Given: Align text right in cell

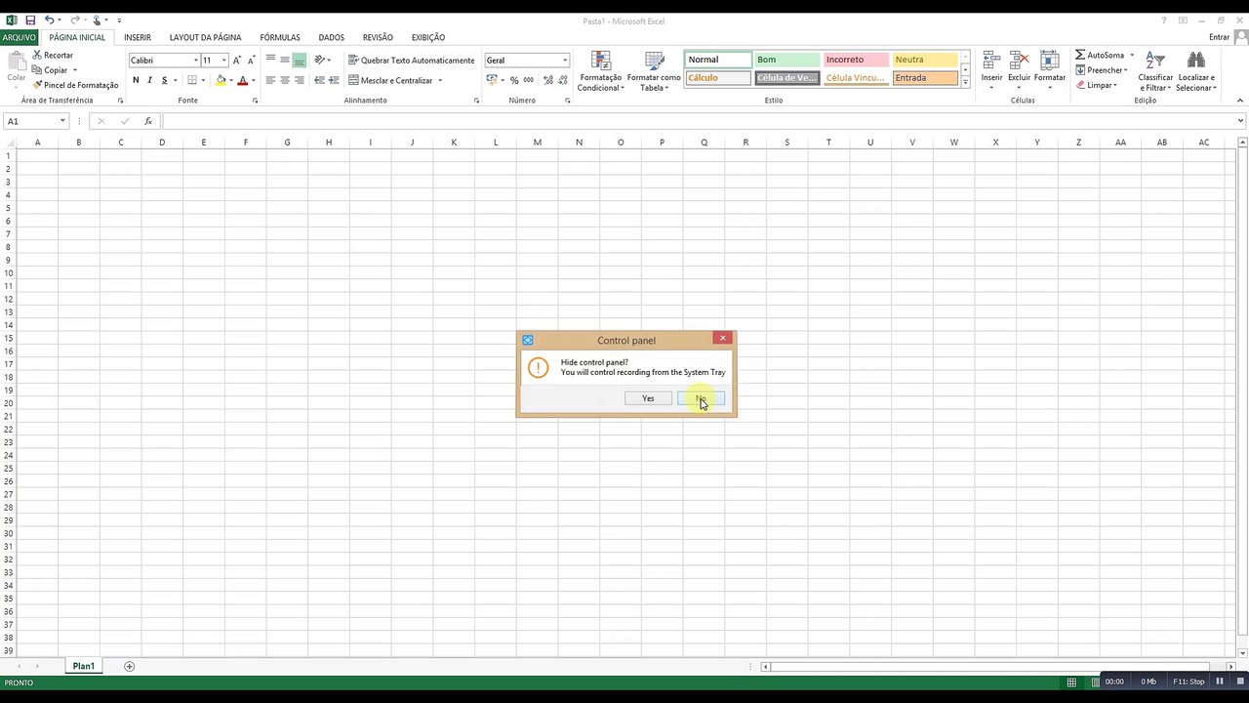Looking at the screenshot, I should tap(300, 80).
